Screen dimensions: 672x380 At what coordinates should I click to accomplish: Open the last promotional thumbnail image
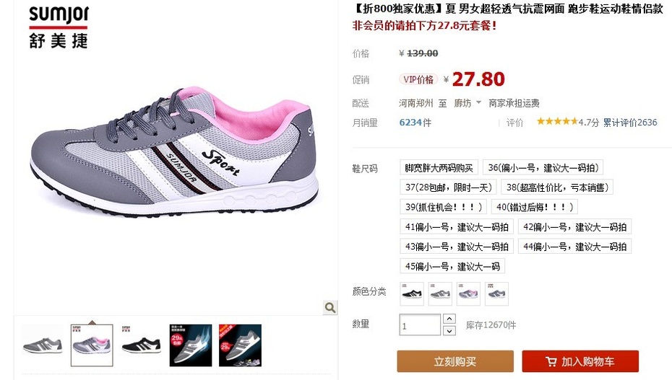pos(240,345)
